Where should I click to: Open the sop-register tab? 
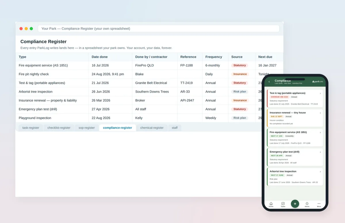[x=87, y=128]
